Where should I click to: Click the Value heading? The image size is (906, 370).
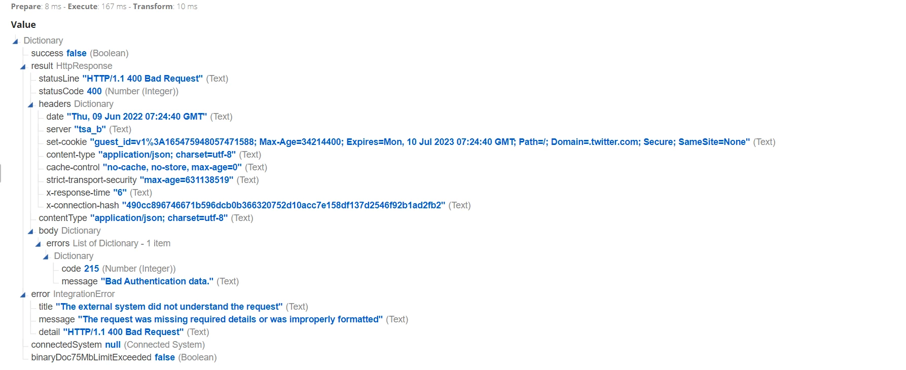click(23, 24)
